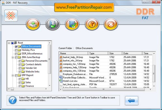Viewport: 162px width, 110px height.
Task: Click size value 152977 in PDF row
Action: 113,84
